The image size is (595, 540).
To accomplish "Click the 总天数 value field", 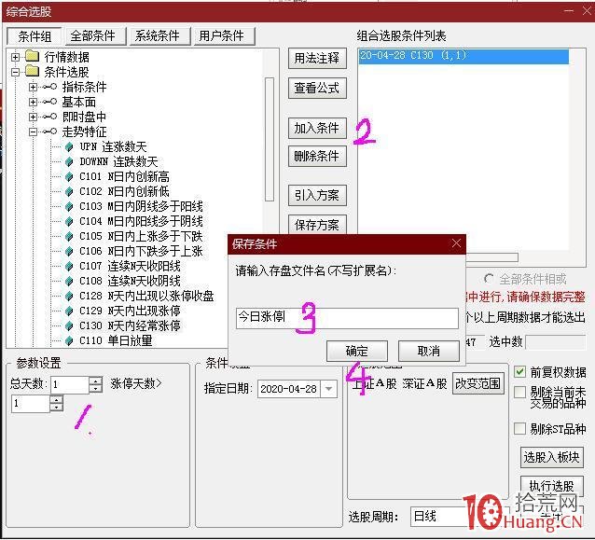I will click(x=70, y=384).
